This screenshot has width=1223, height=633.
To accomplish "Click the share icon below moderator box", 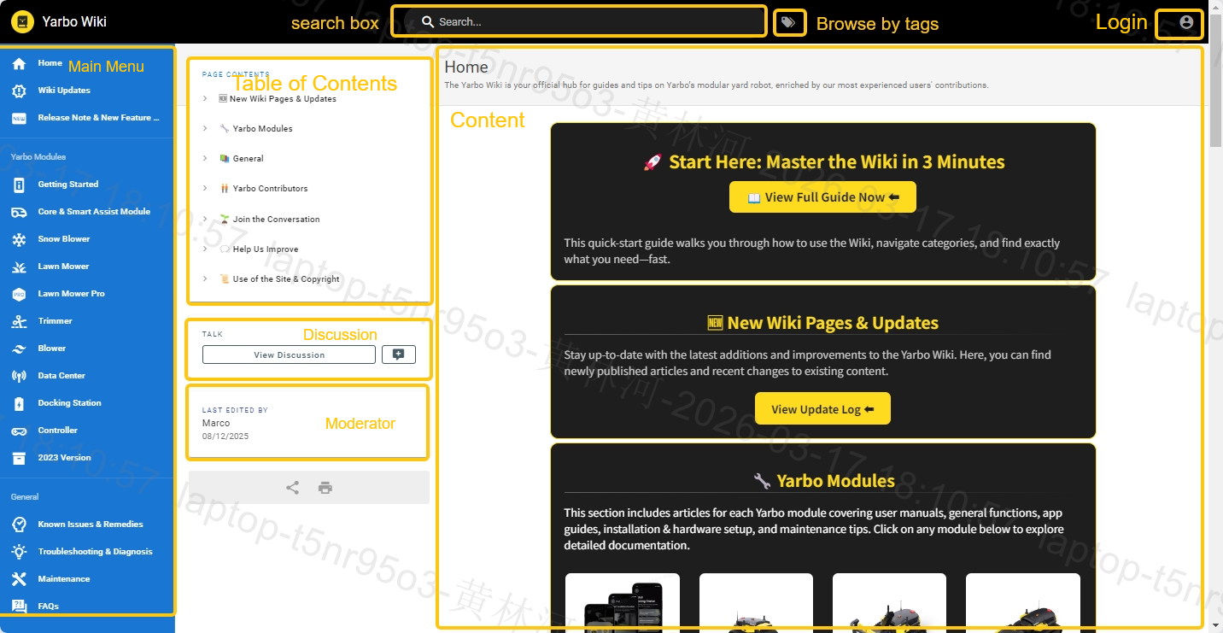I will point(292,488).
